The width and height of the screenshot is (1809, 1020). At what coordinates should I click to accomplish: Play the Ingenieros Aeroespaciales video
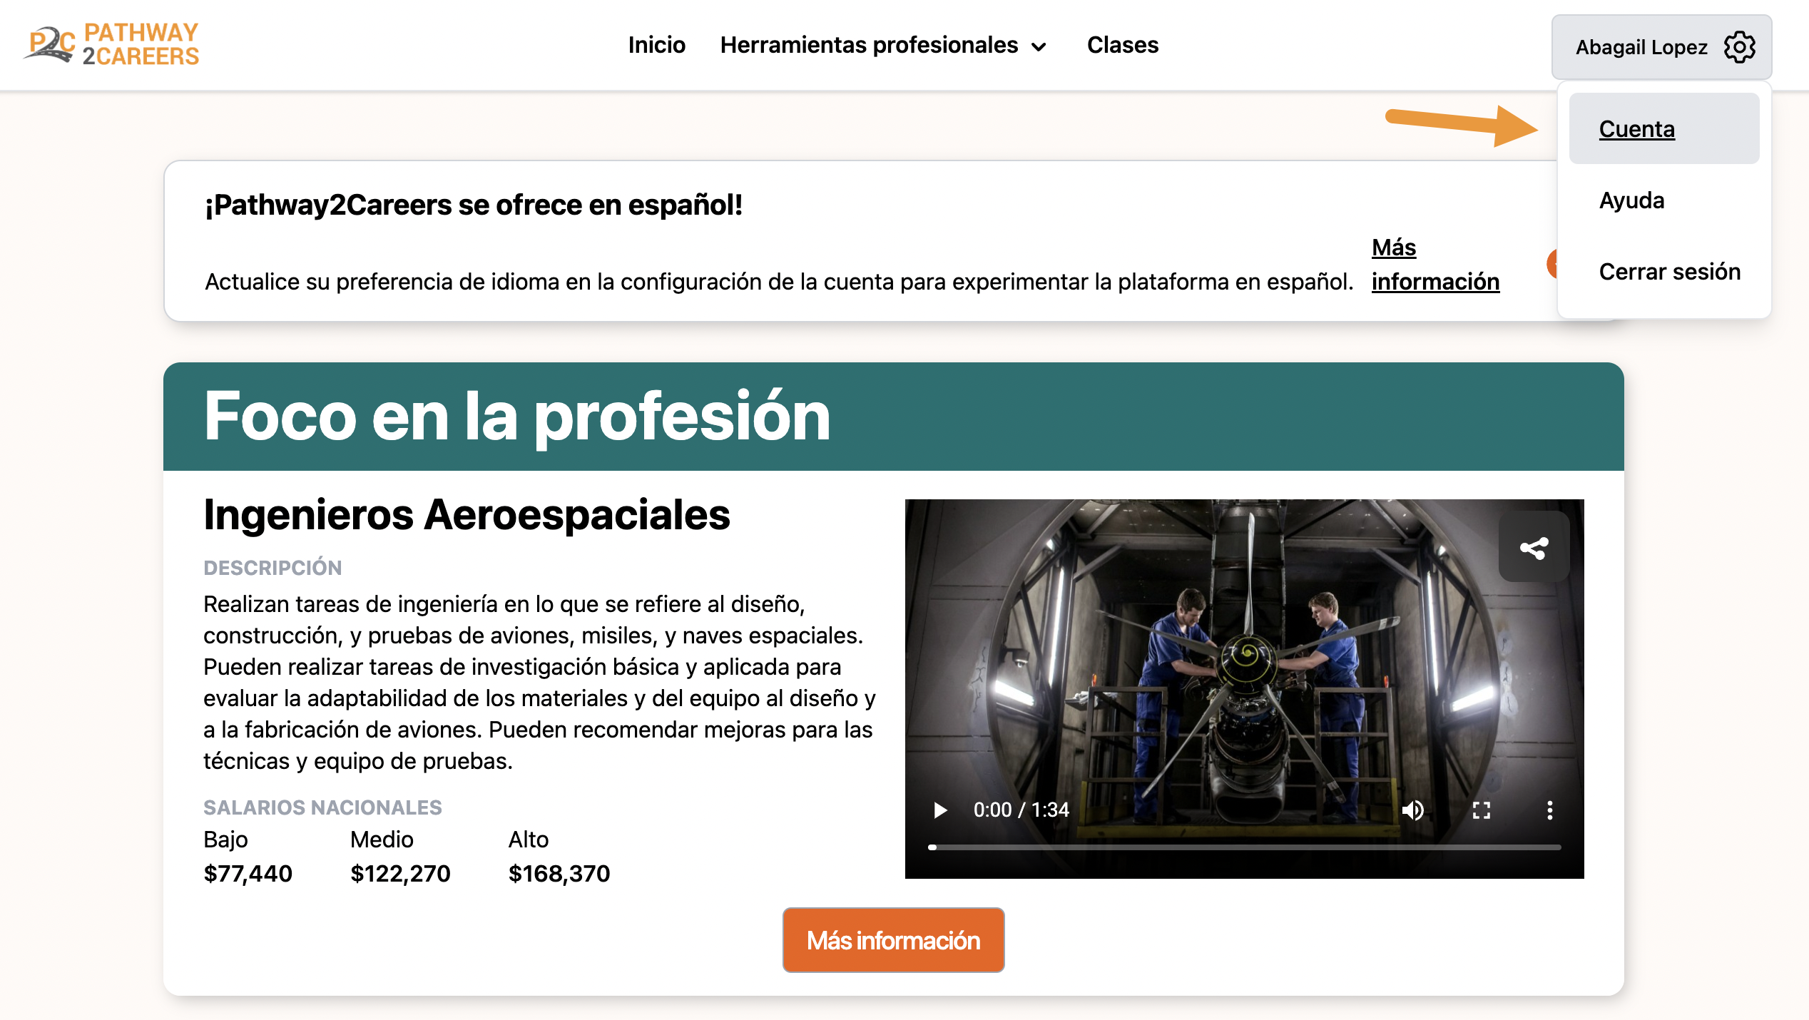click(940, 810)
